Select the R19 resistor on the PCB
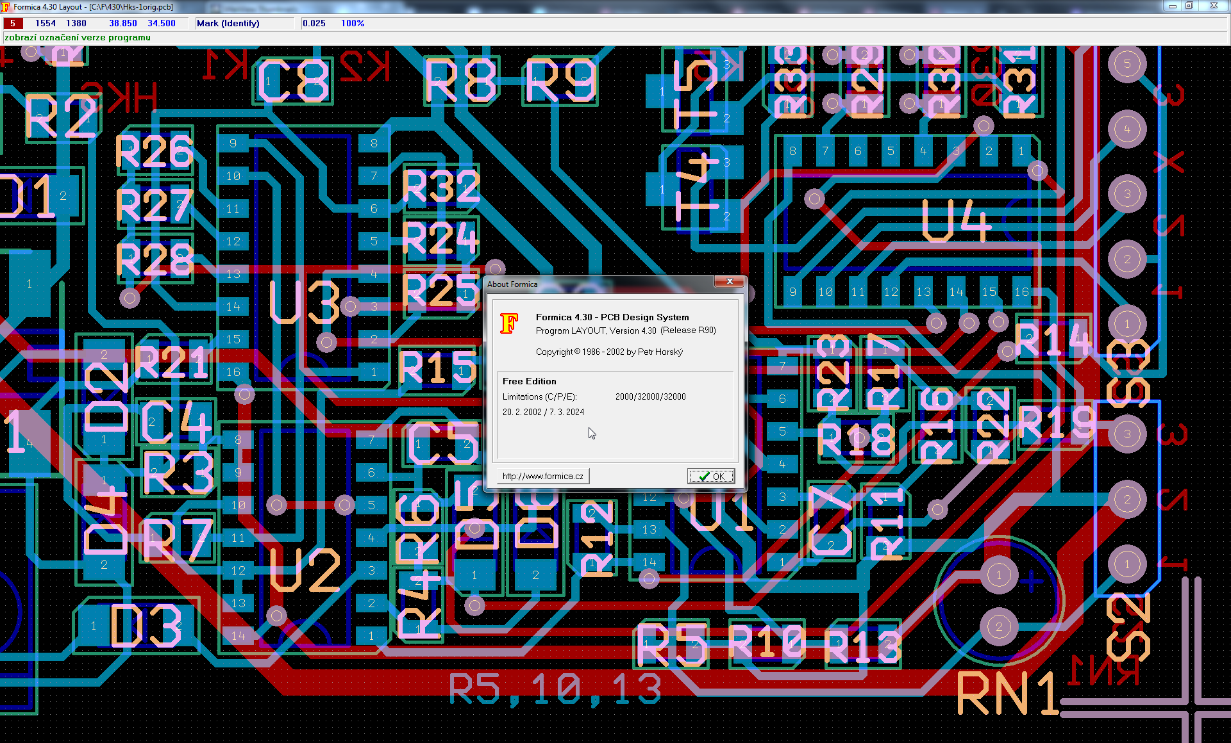1231x743 pixels. (1057, 423)
